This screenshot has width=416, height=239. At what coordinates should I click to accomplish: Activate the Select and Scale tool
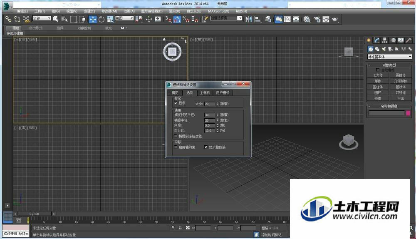[x=110, y=19]
